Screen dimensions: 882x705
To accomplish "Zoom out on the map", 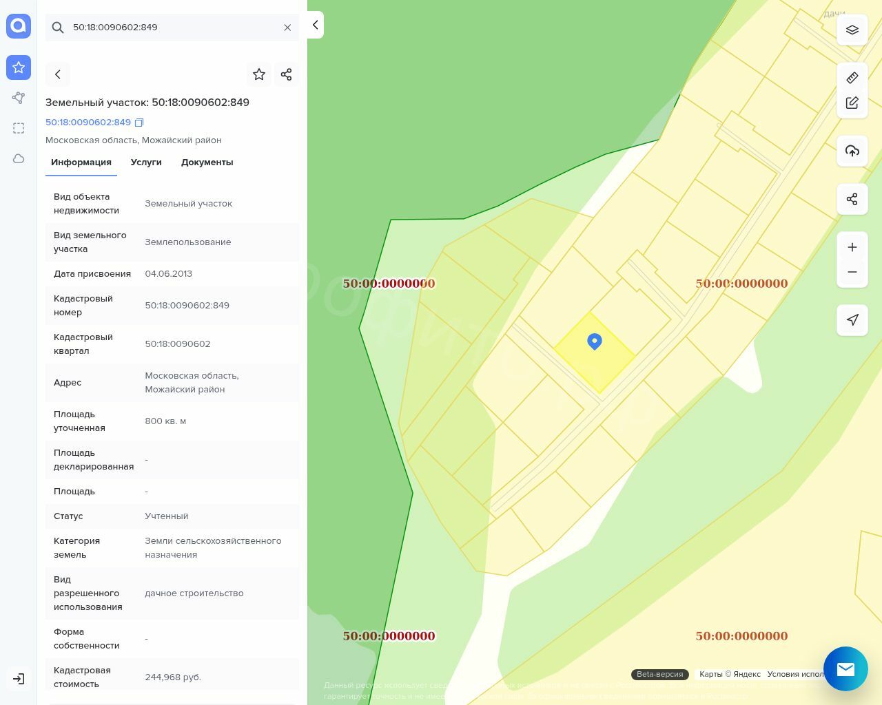I will point(852,272).
